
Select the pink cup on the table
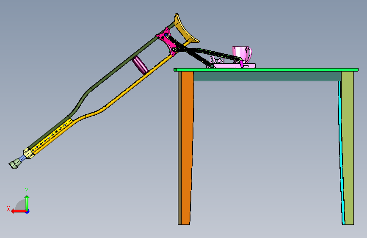pos(242,54)
